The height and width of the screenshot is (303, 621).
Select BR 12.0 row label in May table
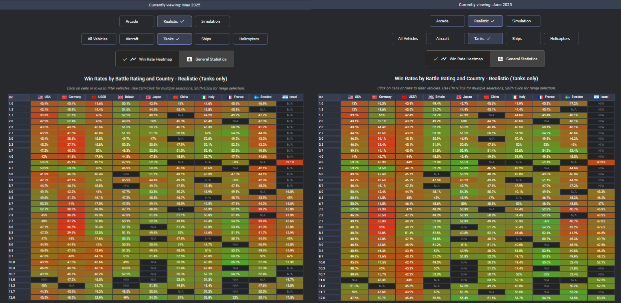(19, 298)
